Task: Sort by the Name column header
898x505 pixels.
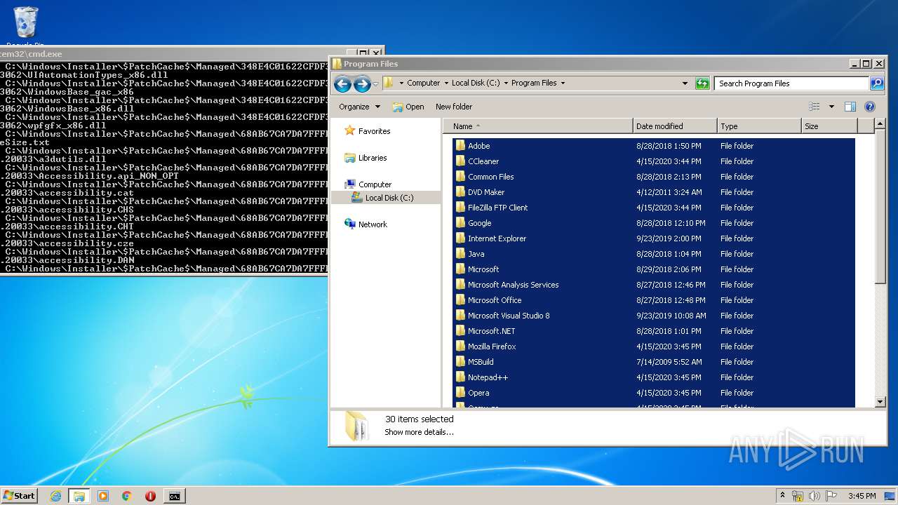Action: (x=537, y=126)
